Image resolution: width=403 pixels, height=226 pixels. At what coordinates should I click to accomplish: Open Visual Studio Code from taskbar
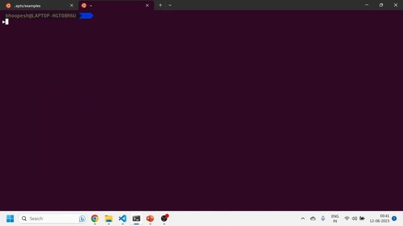coord(123,218)
